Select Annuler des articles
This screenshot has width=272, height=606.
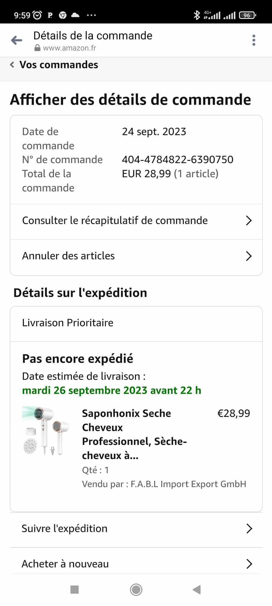(69, 256)
